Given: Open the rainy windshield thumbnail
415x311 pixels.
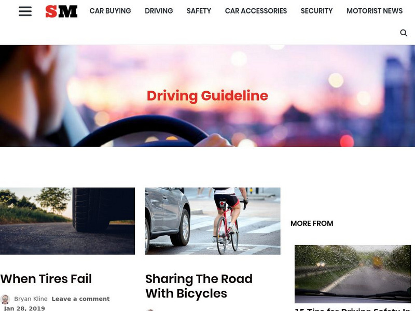Looking at the screenshot, I should point(353,274).
